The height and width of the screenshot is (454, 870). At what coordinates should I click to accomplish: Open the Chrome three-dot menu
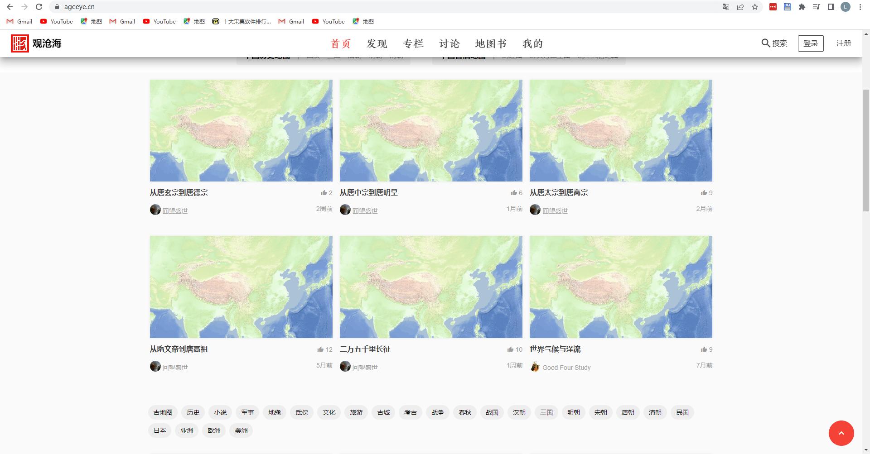[x=860, y=7]
